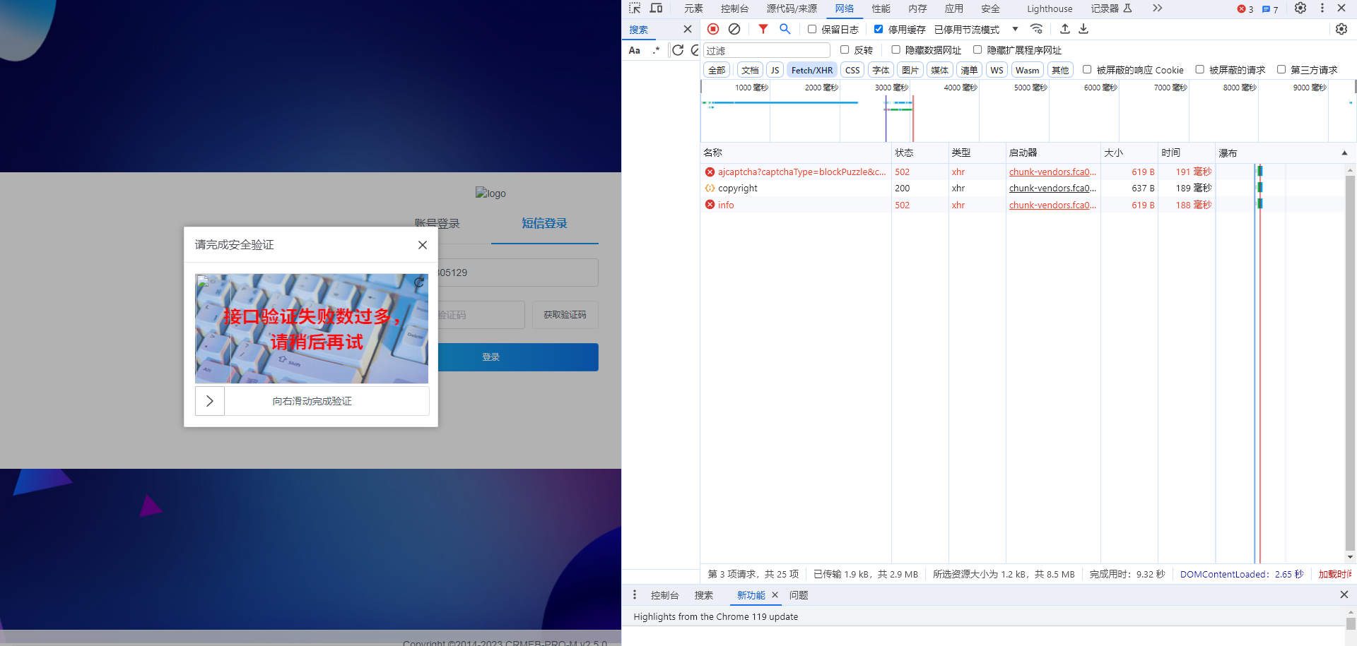This screenshot has height=646, width=1357.
Task: Click the network filter text input
Action: (766, 50)
